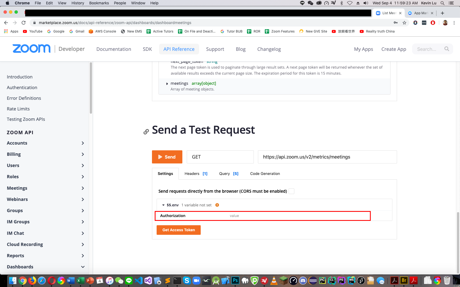
Task: Open the Documentation nav link
Action: 114,49
